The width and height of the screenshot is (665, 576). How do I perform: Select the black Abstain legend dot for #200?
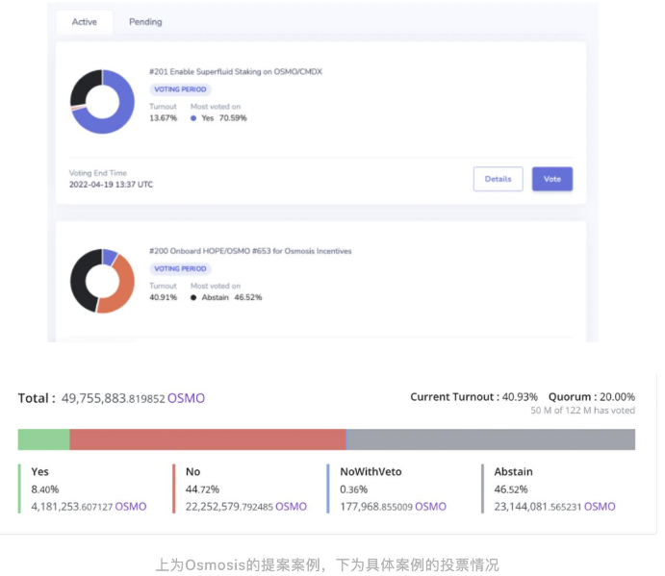193,297
